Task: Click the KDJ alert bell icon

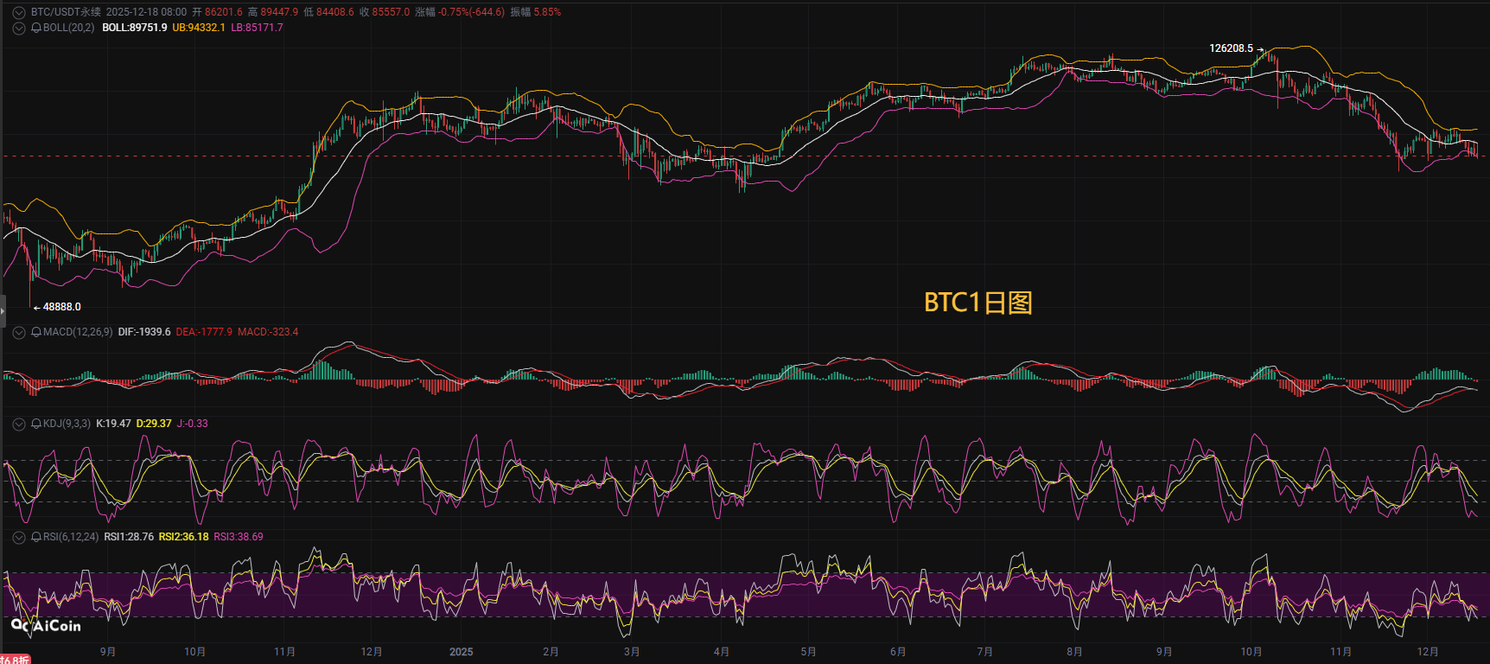Action: [x=36, y=425]
